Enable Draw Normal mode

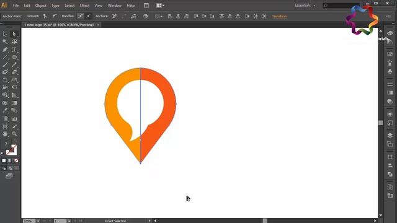tap(4, 168)
